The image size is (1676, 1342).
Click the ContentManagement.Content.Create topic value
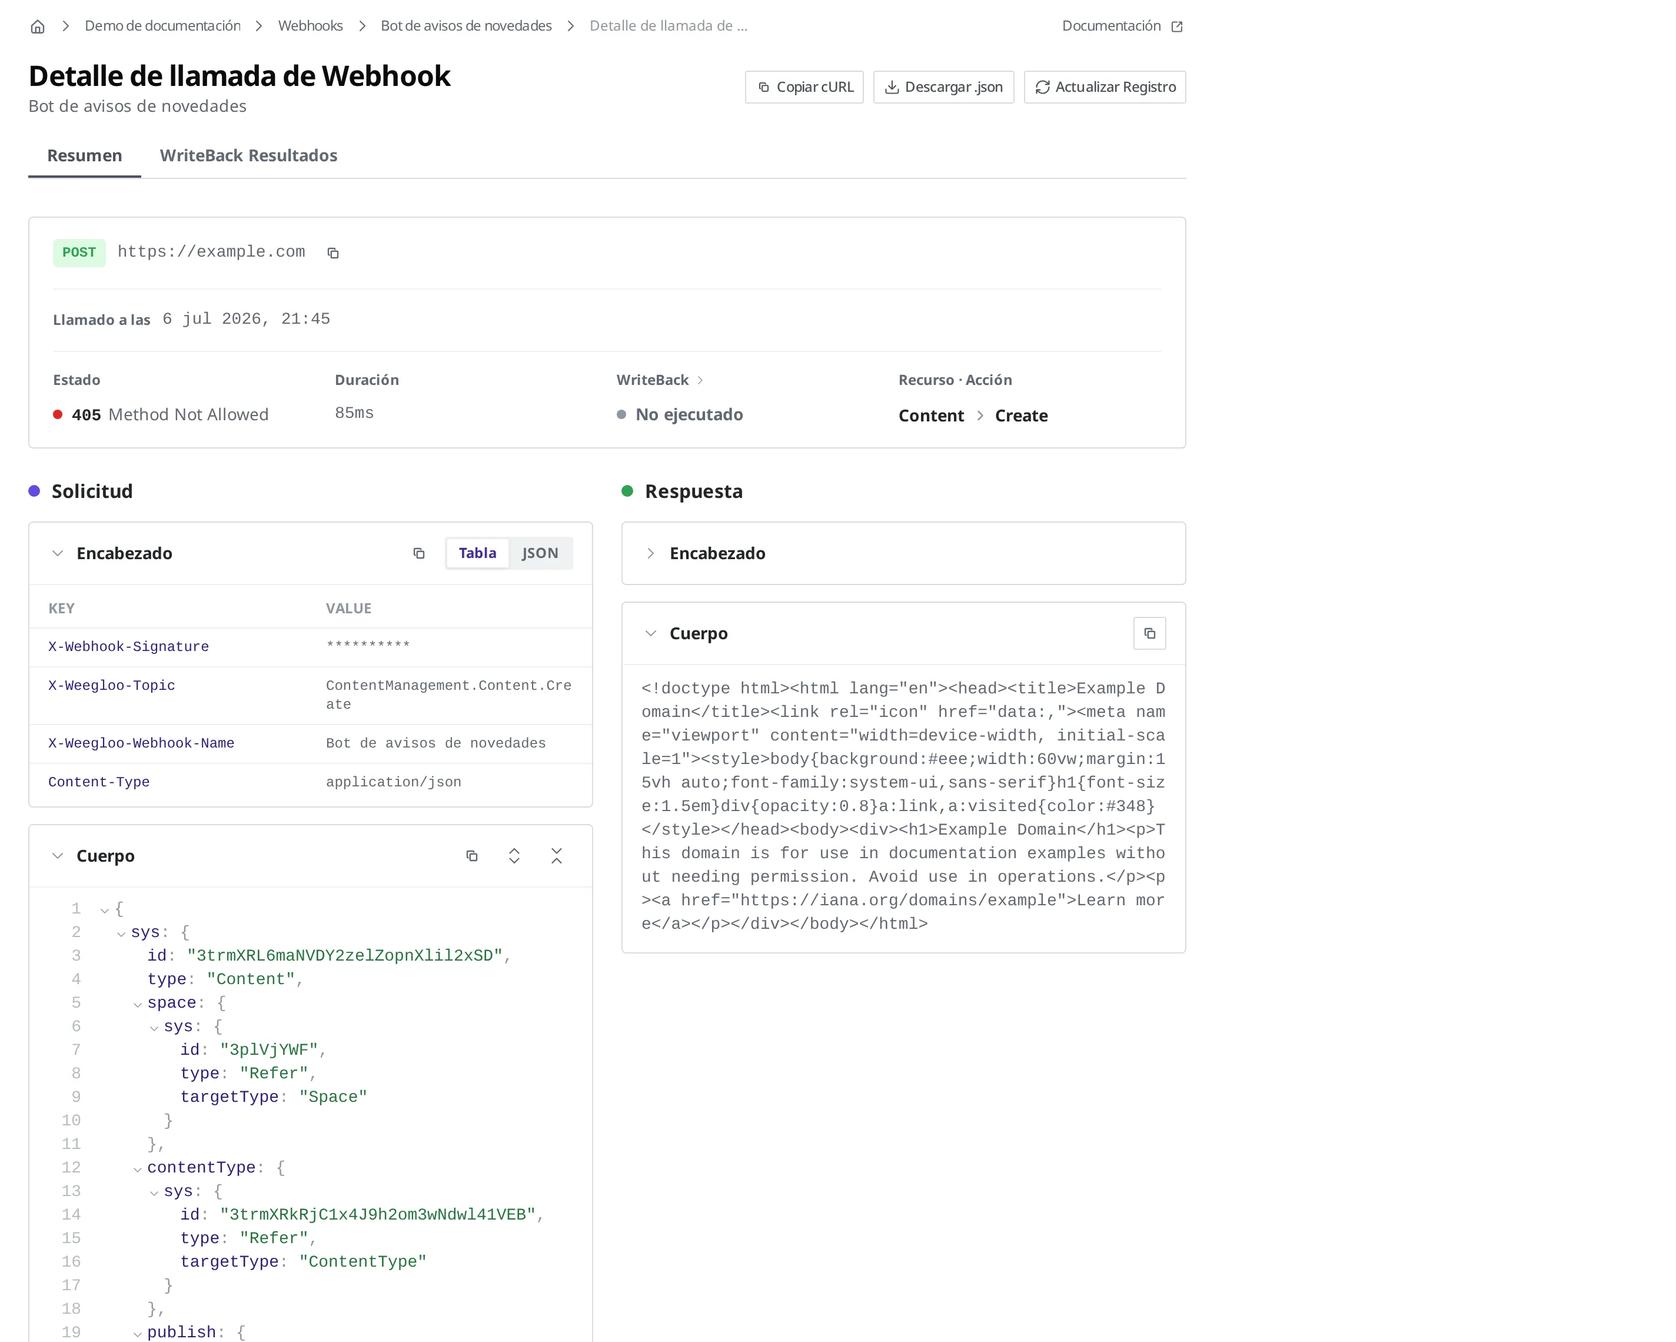pyautogui.click(x=448, y=695)
